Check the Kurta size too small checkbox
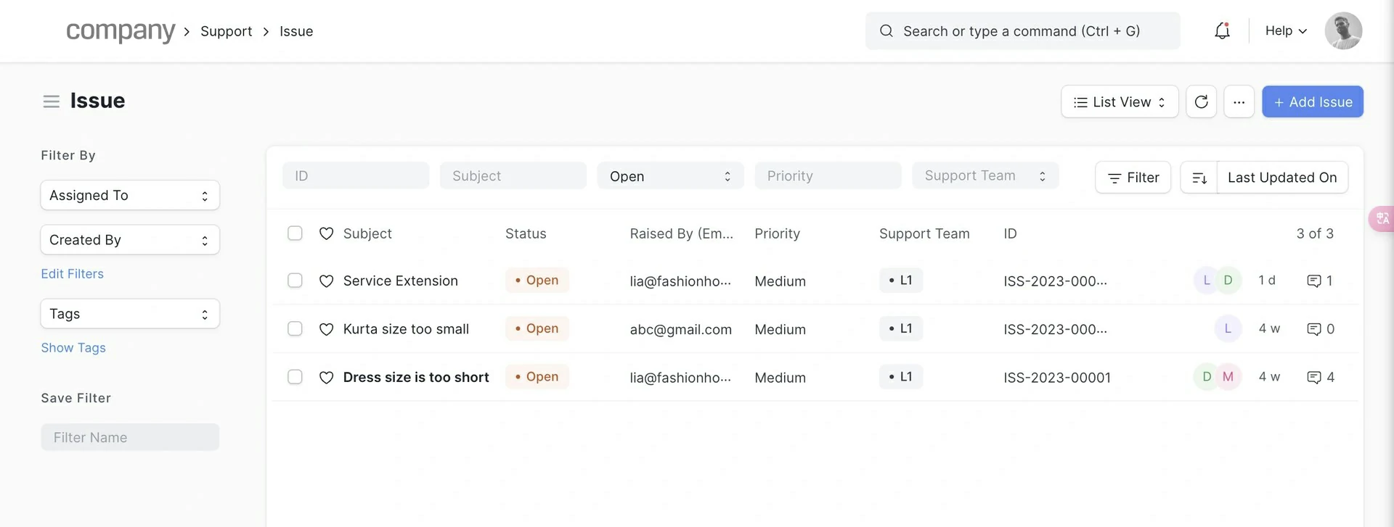The width and height of the screenshot is (1394, 527). (295, 329)
